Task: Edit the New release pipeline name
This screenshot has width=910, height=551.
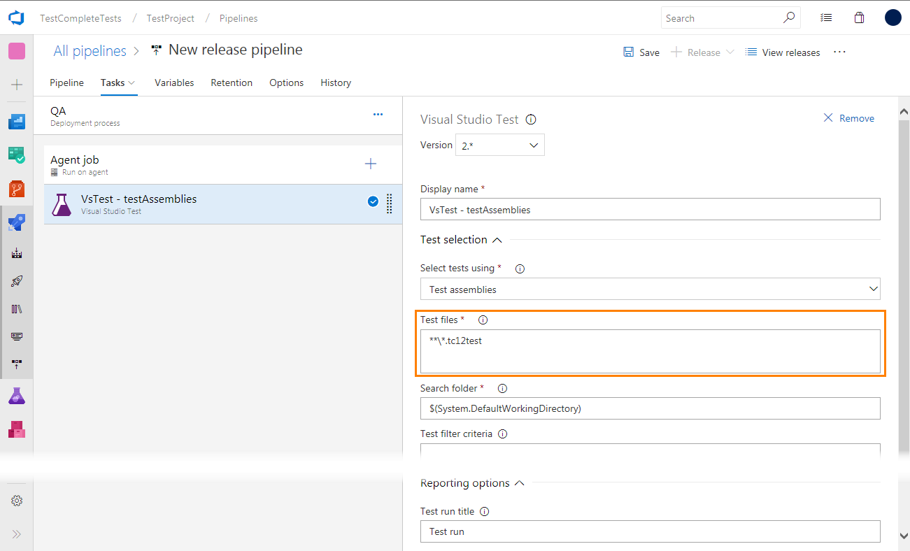Action: click(x=236, y=50)
